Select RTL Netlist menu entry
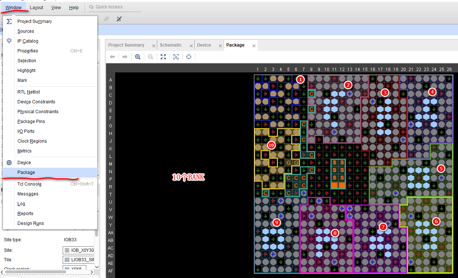The image size is (458, 278). pos(50,92)
